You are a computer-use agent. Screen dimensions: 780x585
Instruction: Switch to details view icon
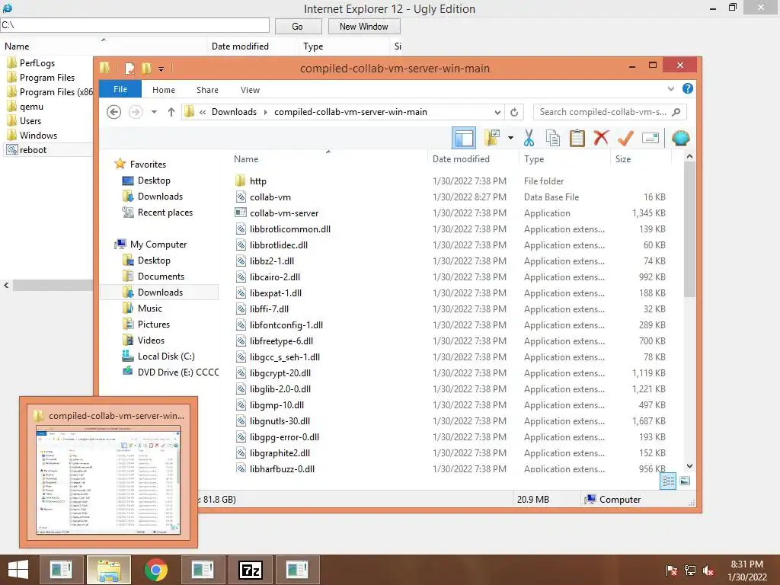pos(668,481)
